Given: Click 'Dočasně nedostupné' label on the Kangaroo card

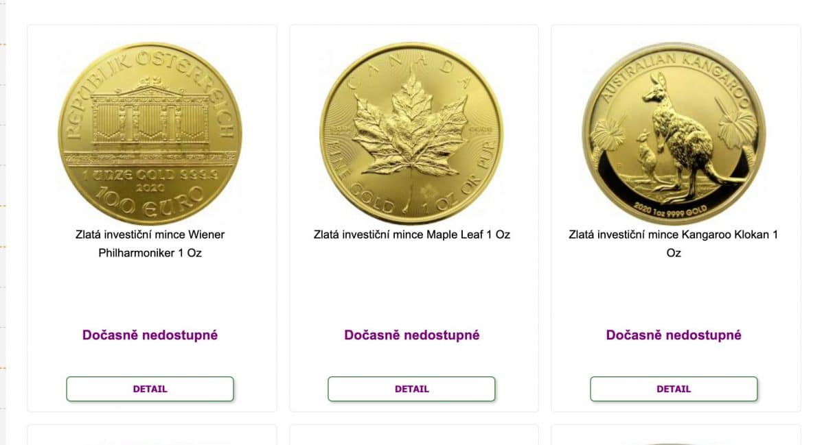Looking at the screenshot, I should [674, 335].
